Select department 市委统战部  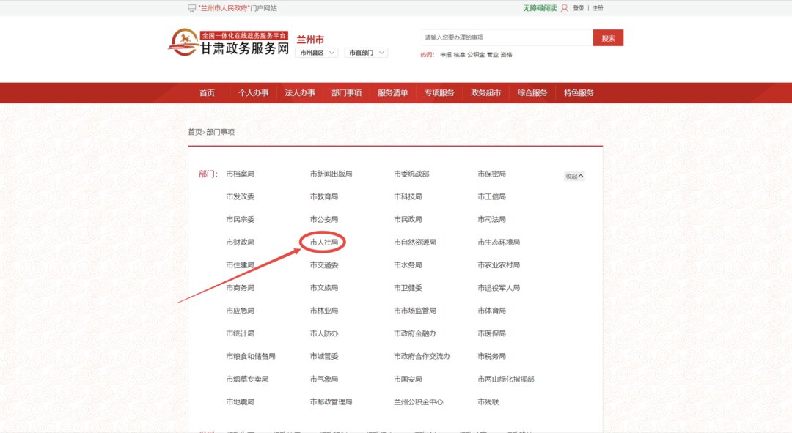[411, 174]
